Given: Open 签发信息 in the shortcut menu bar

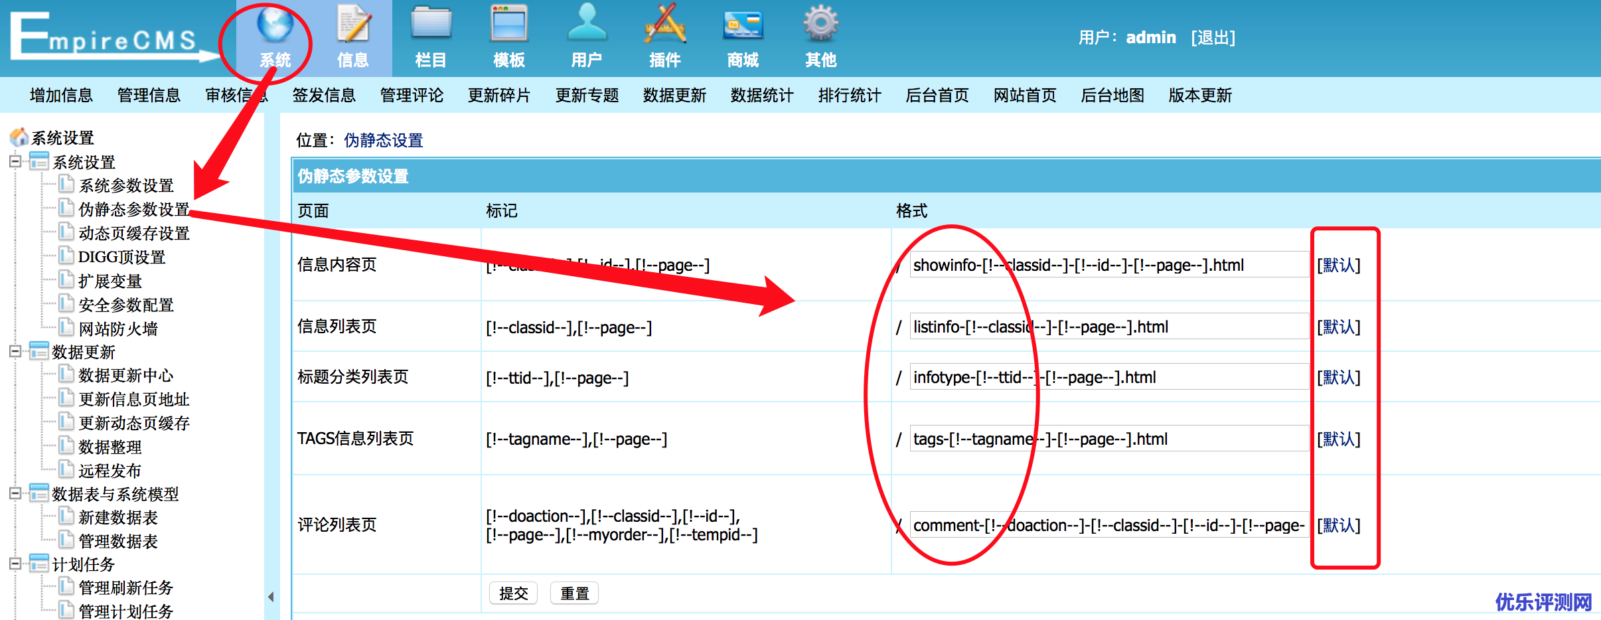Looking at the screenshot, I should tap(324, 96).
